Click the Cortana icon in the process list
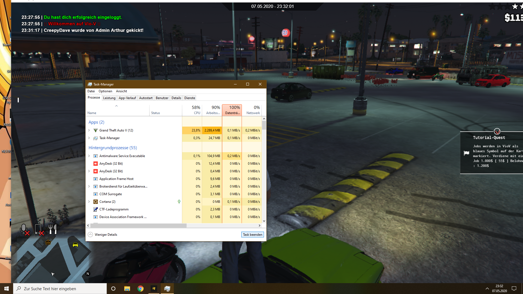 (96, 202)
